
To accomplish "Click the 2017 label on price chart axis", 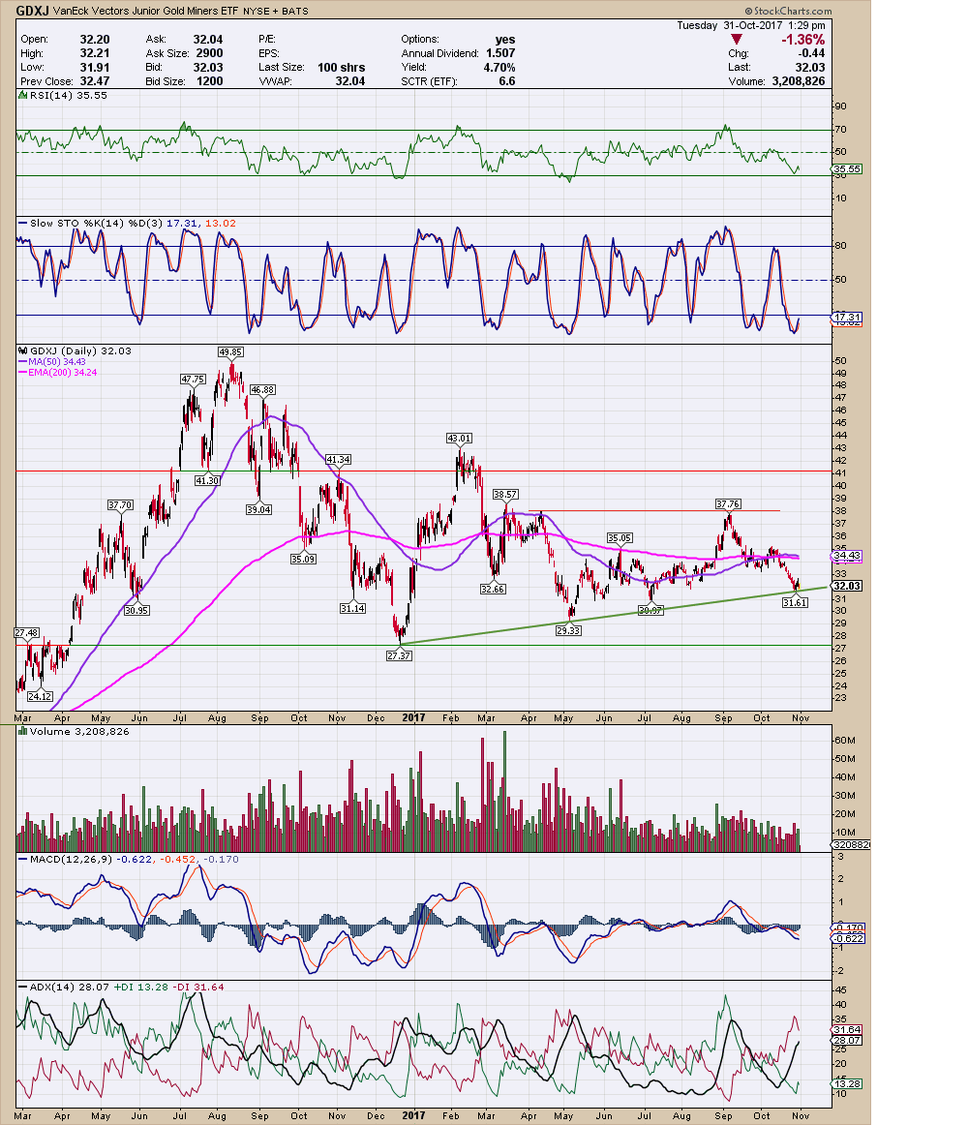I will [x=413, y=717].
